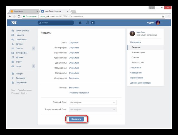Click the secure lock icon in address bar
The image size is (178, 135).
tap(24, 16)
